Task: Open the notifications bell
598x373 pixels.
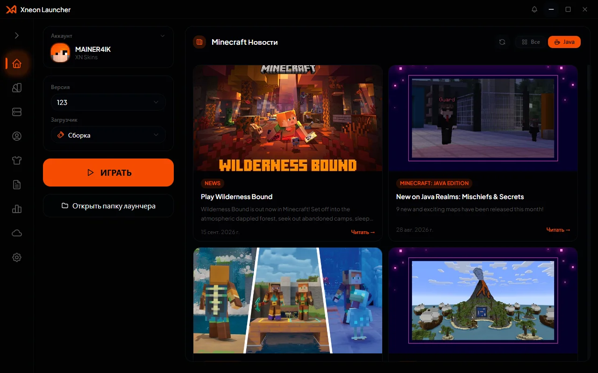Action: pos(534,9)
